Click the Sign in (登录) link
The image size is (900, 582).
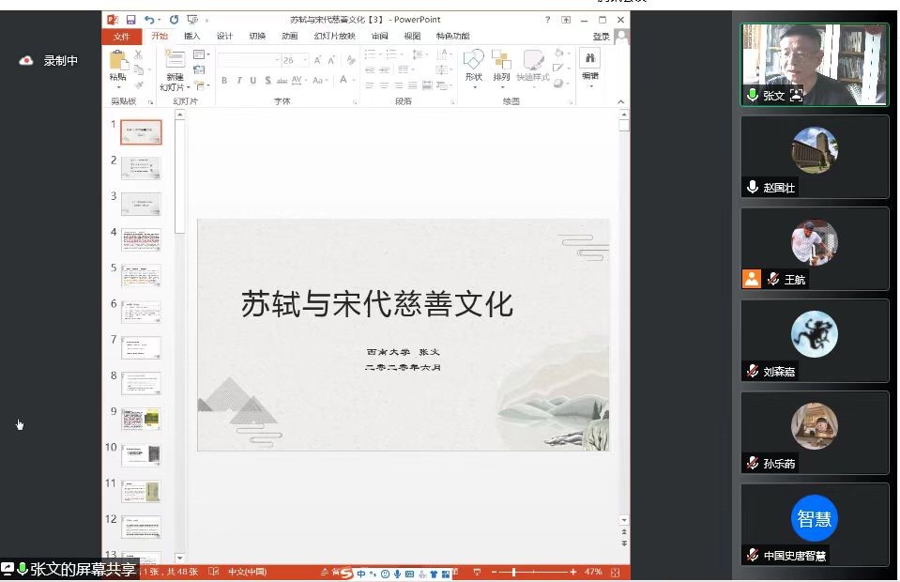(x=601, y=37)
